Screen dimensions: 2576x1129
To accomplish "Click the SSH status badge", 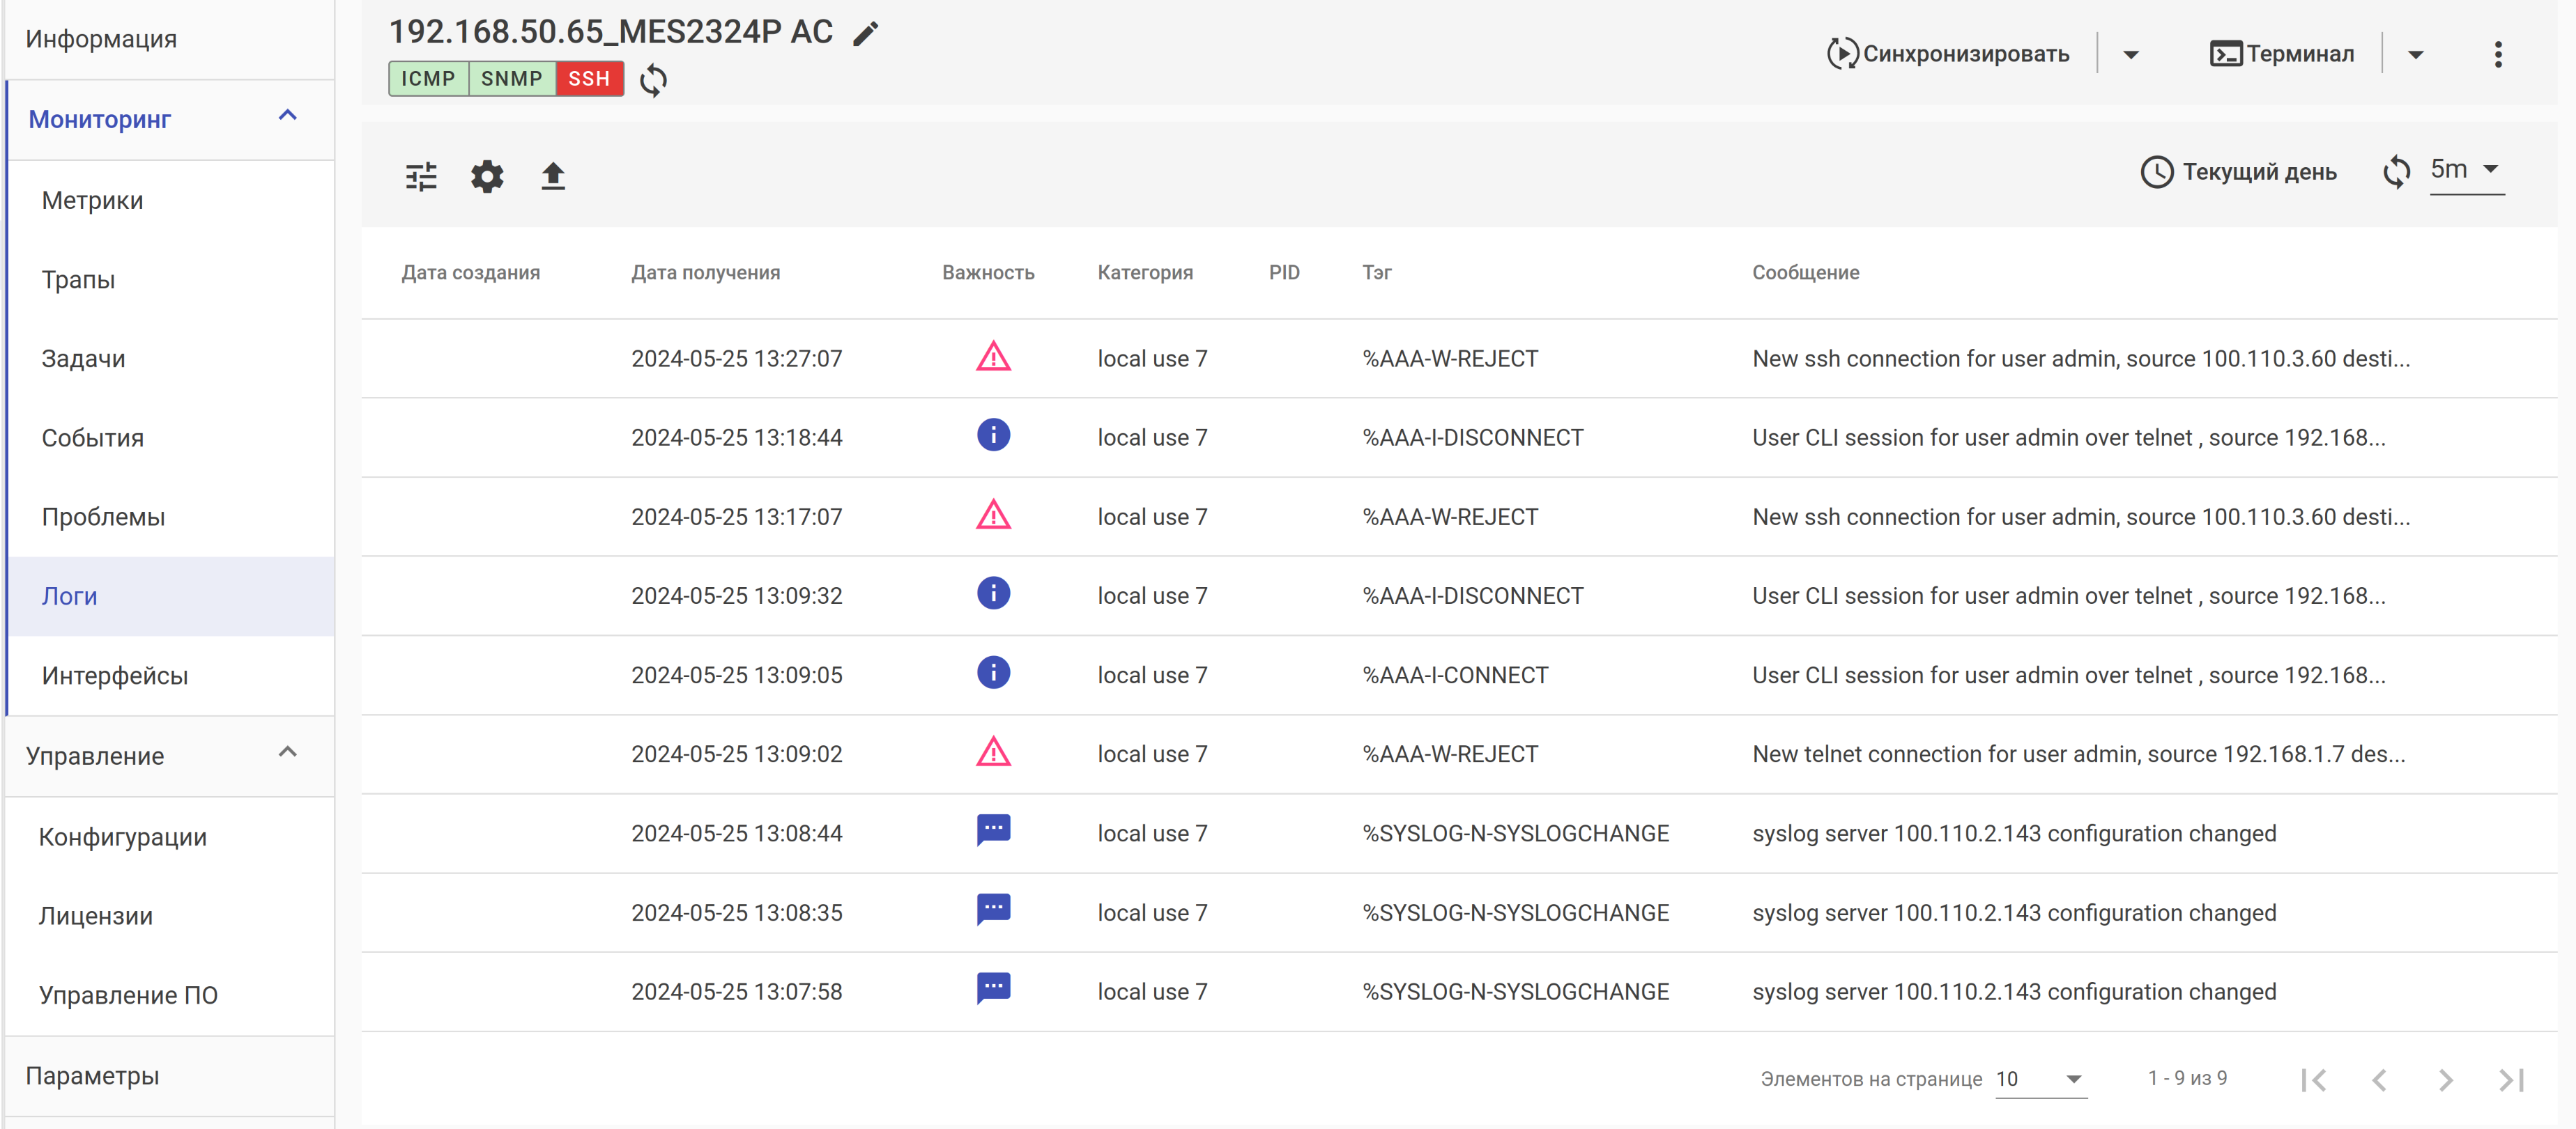I will [x=589, y=79].
